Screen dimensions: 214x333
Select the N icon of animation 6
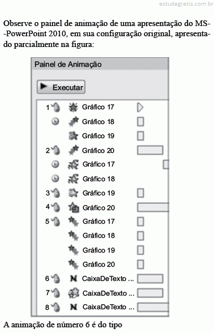74,279
